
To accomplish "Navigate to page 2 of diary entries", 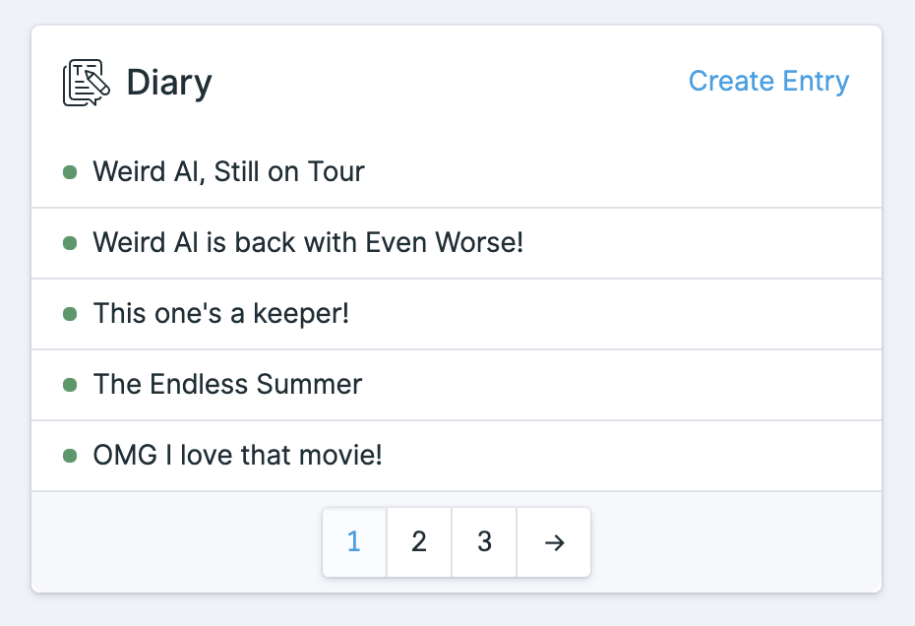I will pos(419,541).
